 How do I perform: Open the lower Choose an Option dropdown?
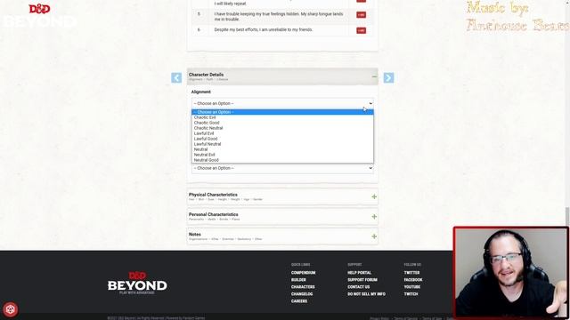point(282,168)
